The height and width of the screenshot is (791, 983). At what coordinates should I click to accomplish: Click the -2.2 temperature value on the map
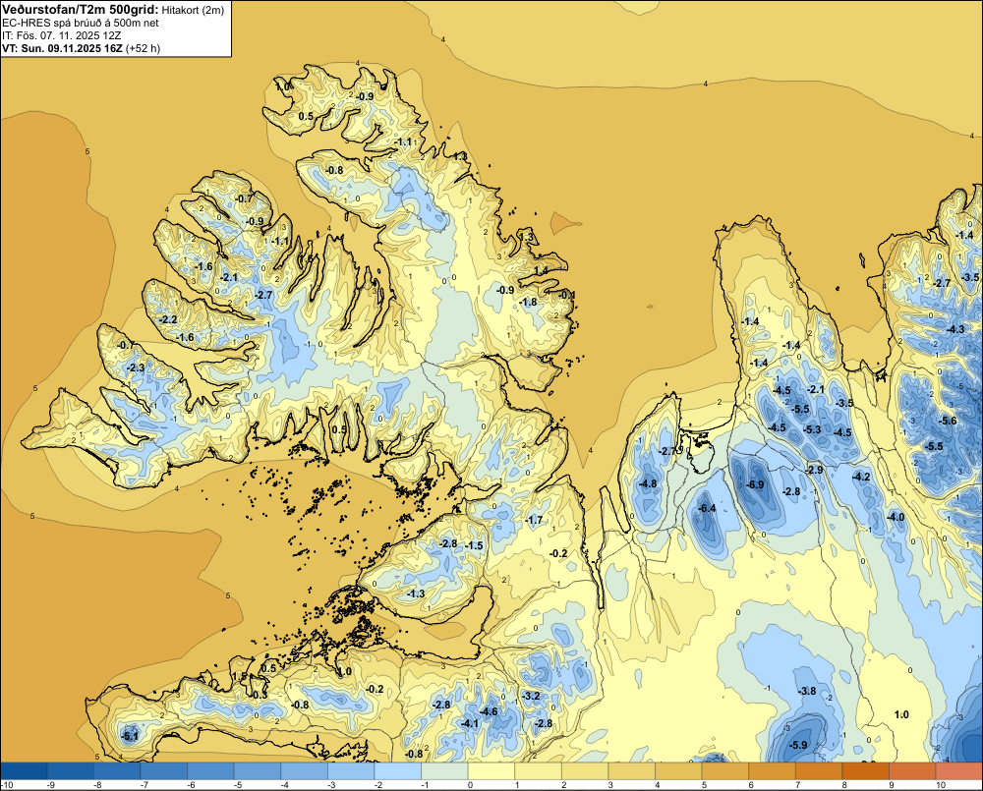point(169,319)
